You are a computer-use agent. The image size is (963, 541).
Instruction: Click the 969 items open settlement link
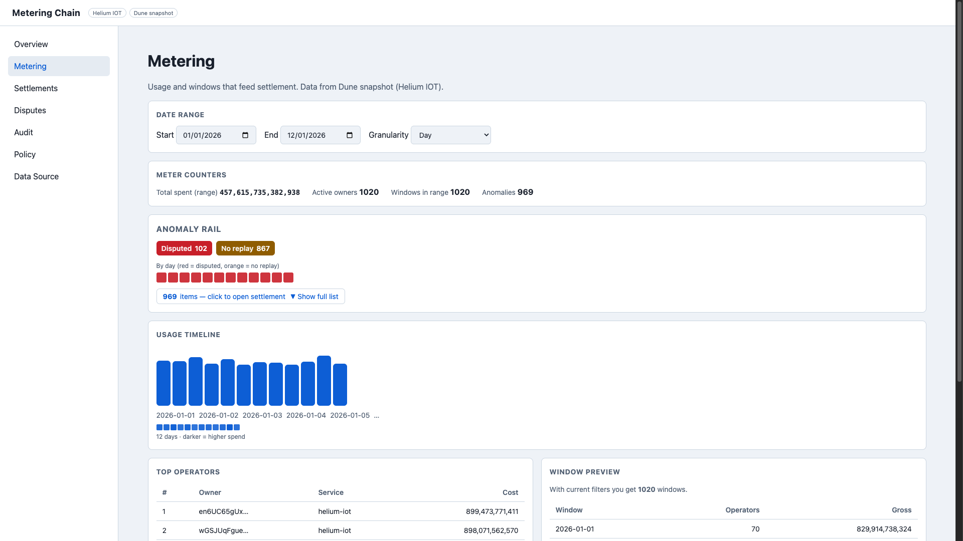coord(224,297)
